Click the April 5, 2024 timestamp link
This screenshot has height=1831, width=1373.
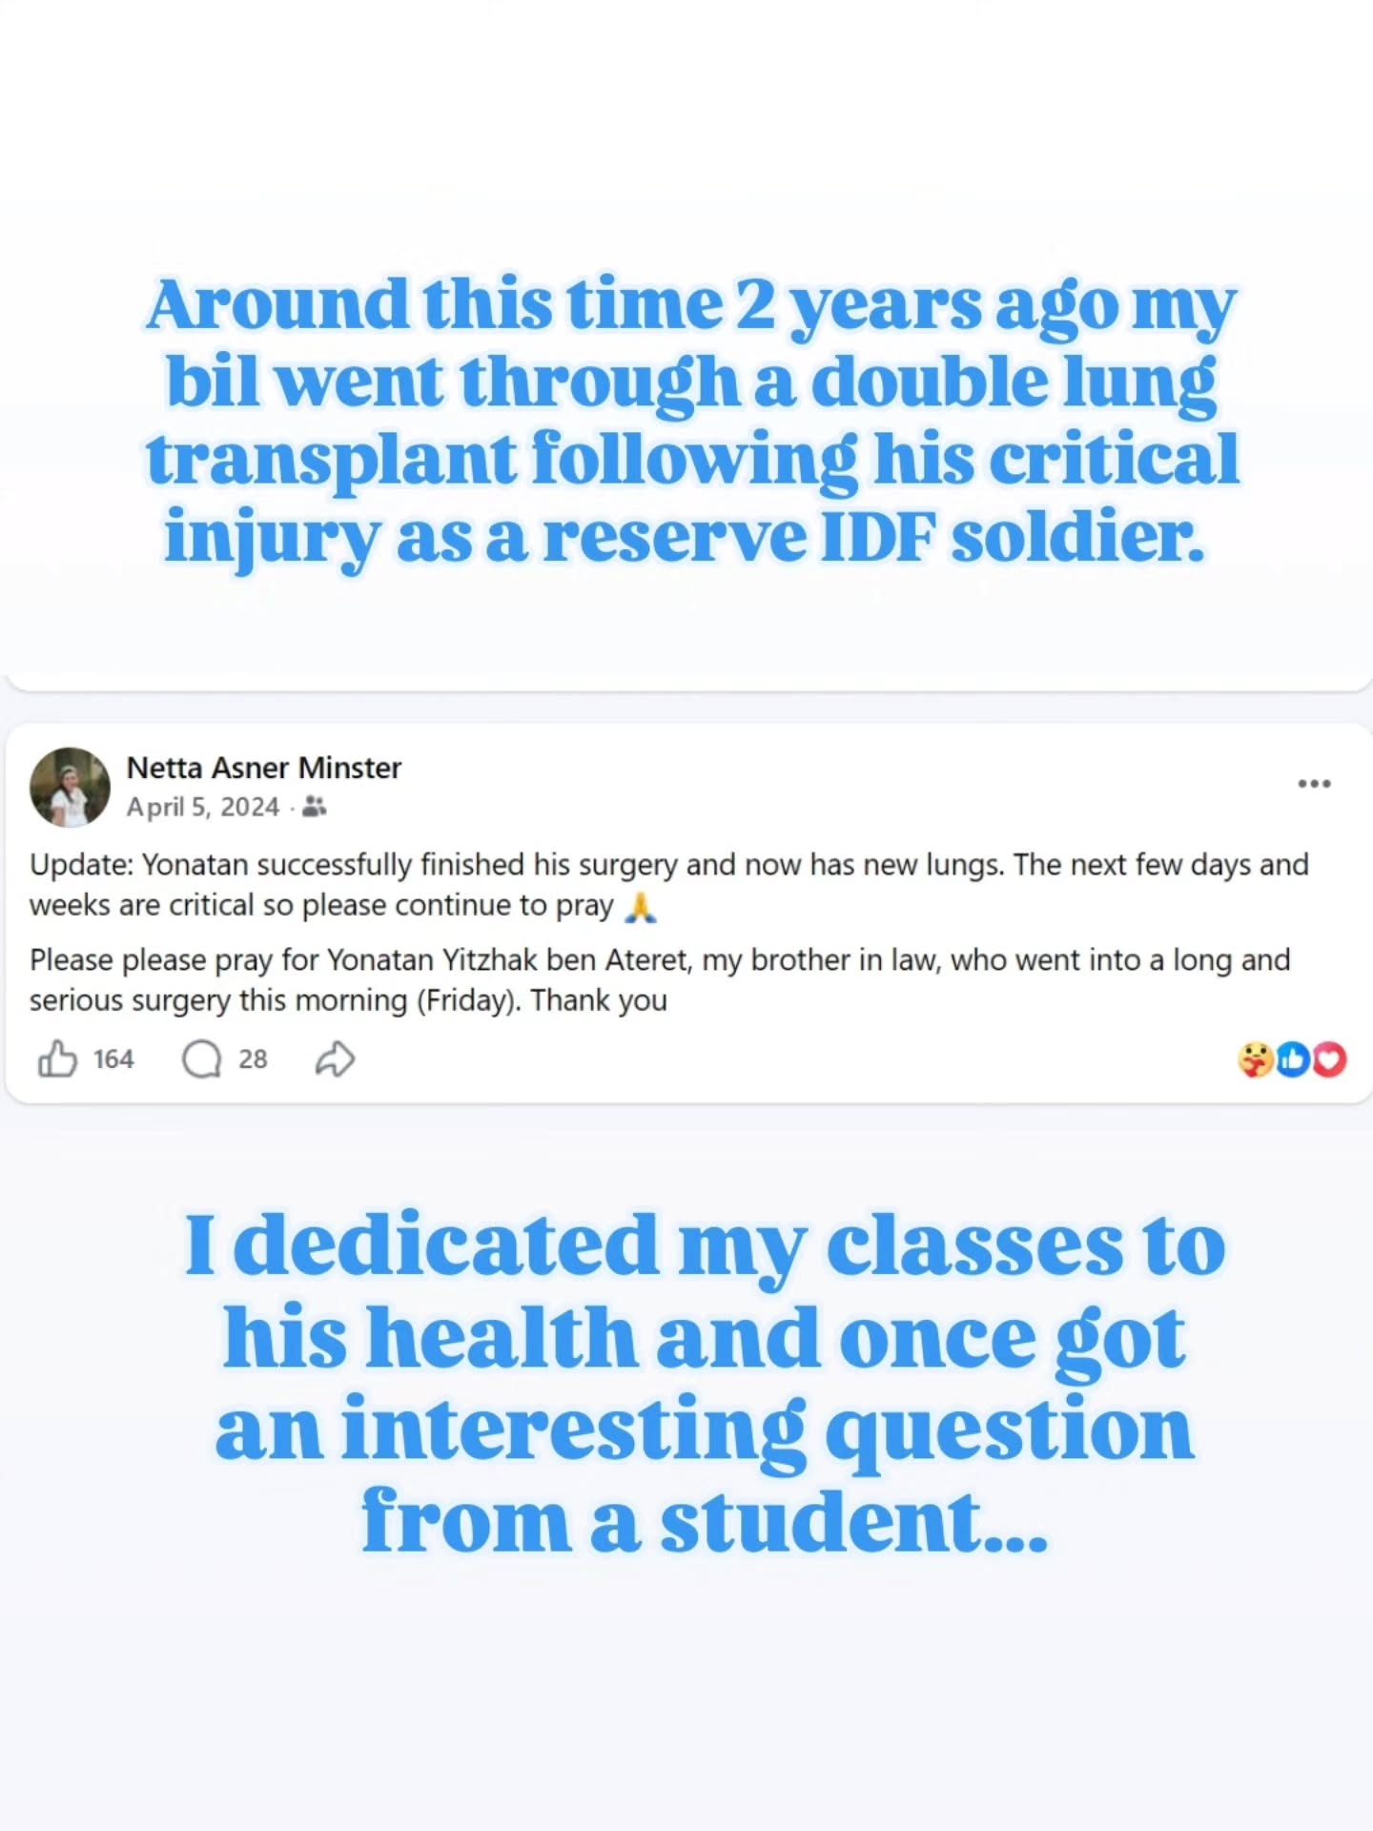coord(204,807)
